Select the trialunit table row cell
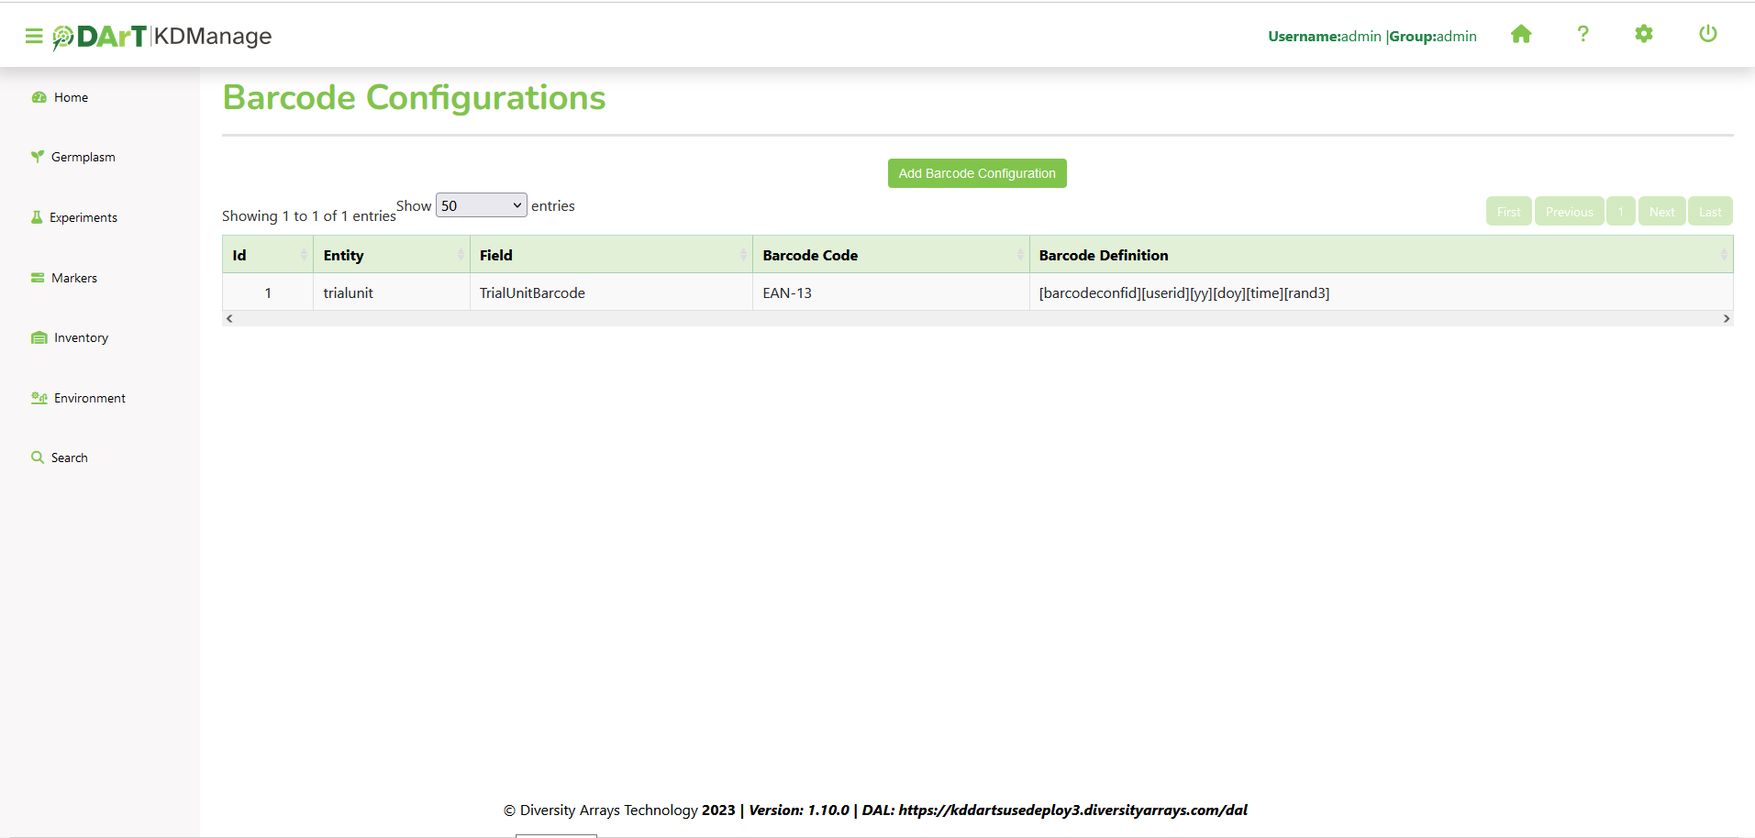The width and height of the screenshot is (1755, 838). pyautogui.click(x=349, y=293)
